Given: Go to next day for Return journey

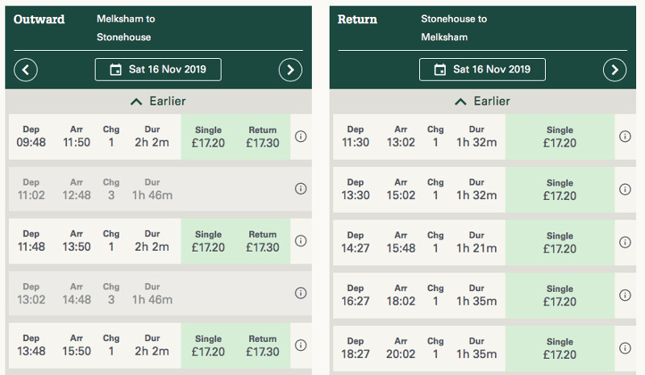Looking at the screenshot, I should pos(614,69).
